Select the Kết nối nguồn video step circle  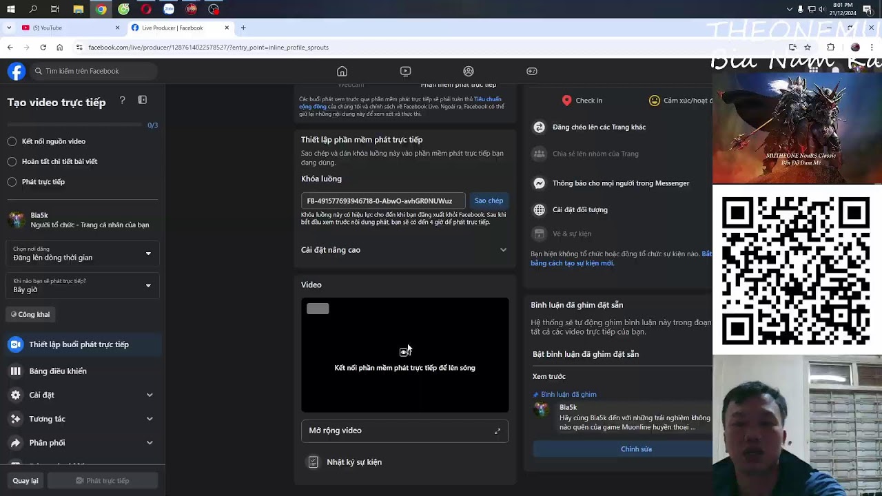pyautogui.click(x=12, y=141)
